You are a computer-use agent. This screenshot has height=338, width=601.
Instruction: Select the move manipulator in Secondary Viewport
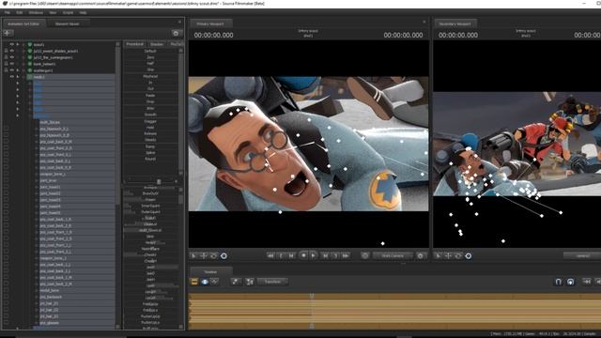point(448,255)
